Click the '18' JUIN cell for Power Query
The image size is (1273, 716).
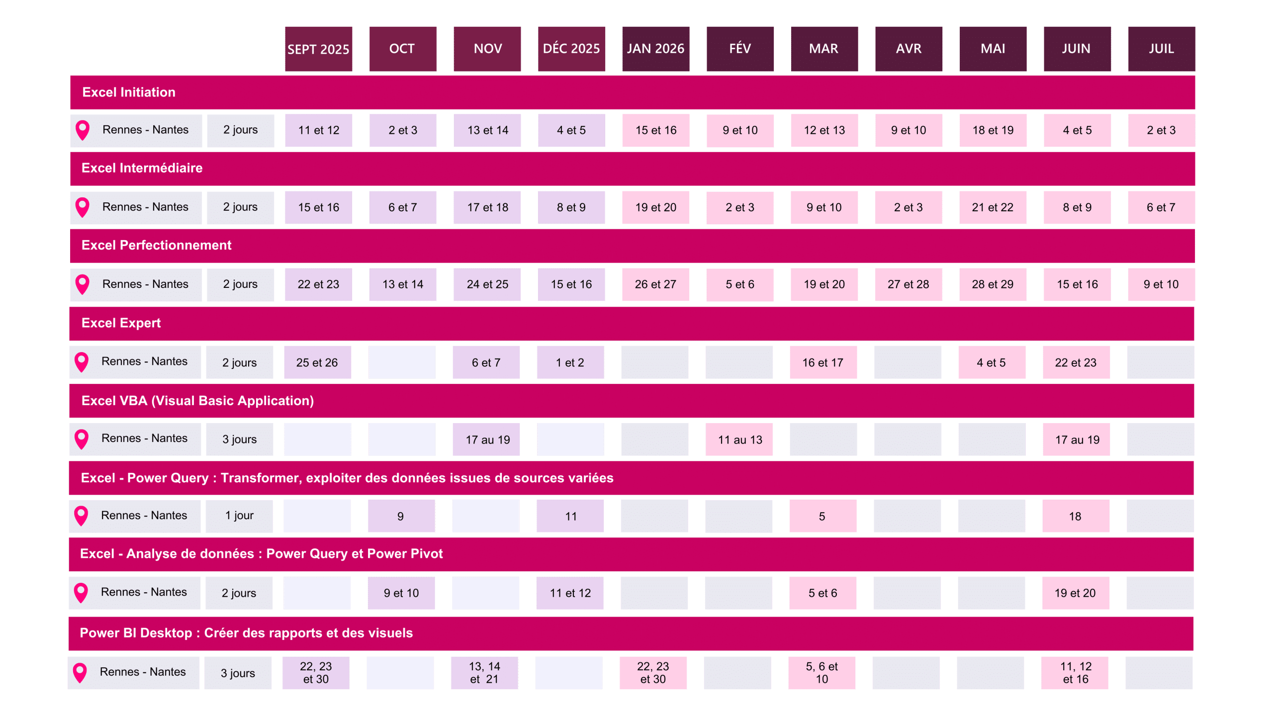(x=1076, y=516)
